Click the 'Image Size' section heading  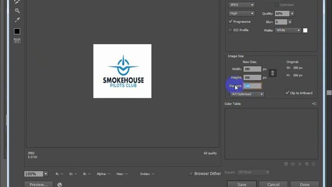(x=236, y=56)
